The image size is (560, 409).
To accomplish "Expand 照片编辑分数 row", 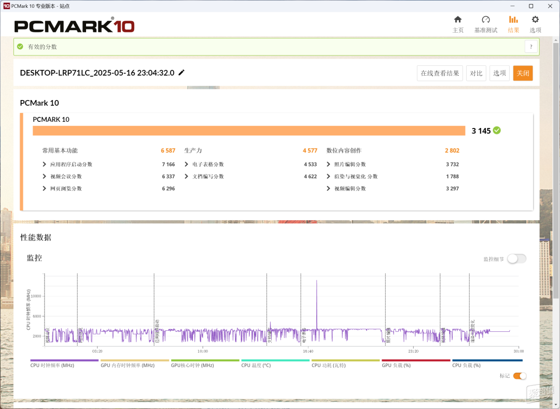I will (329, 164).
